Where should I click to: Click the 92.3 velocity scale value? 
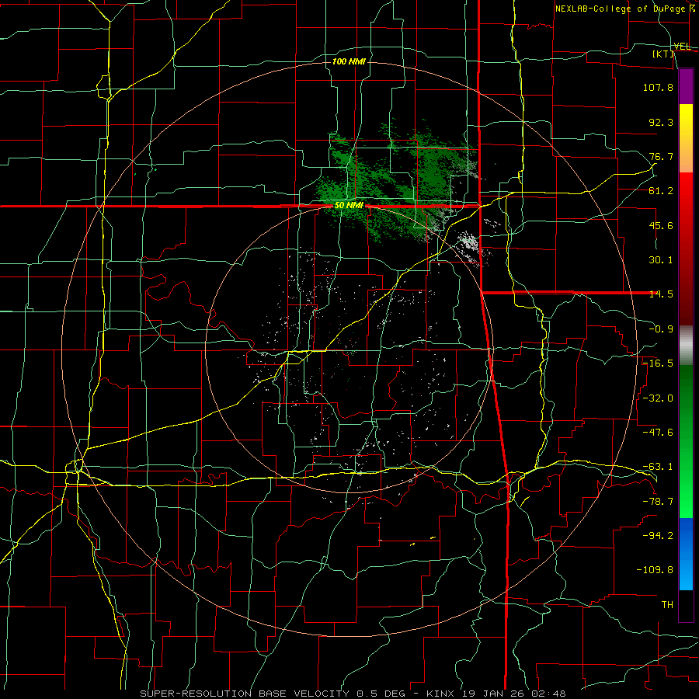[661, 122]
